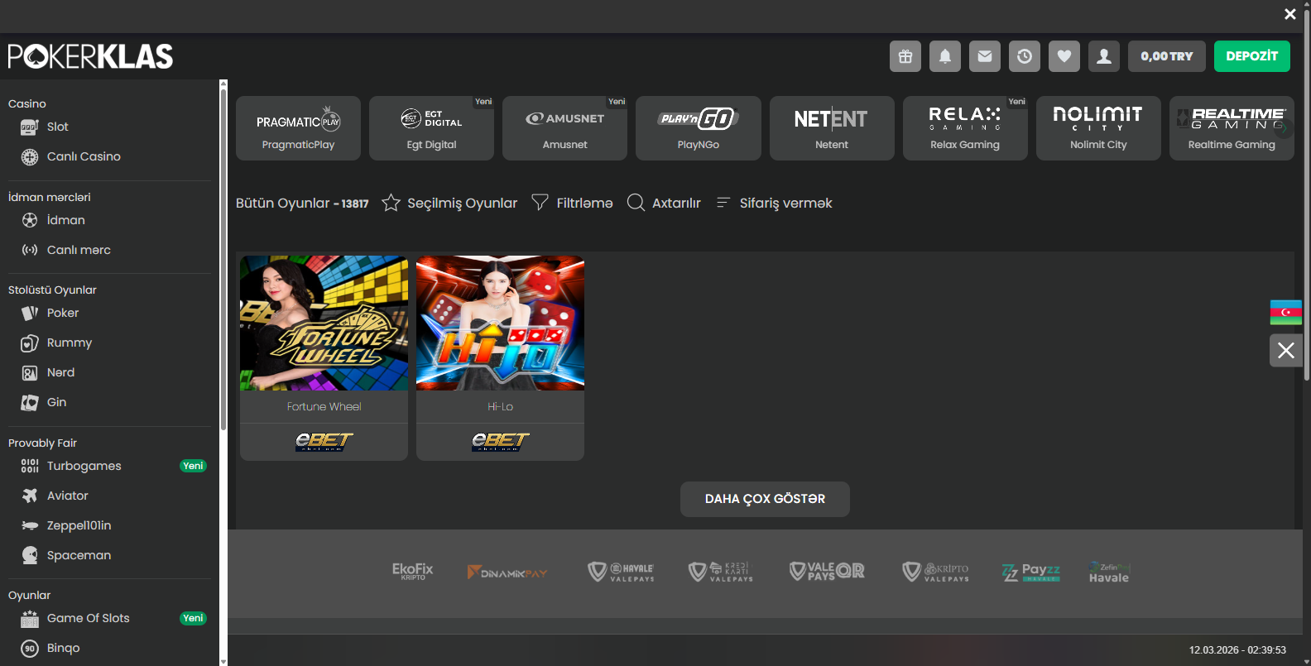Click Yeni badge next to Turbogames
Viewport: 1311px width, 666px height.
[x=193, y=466]
